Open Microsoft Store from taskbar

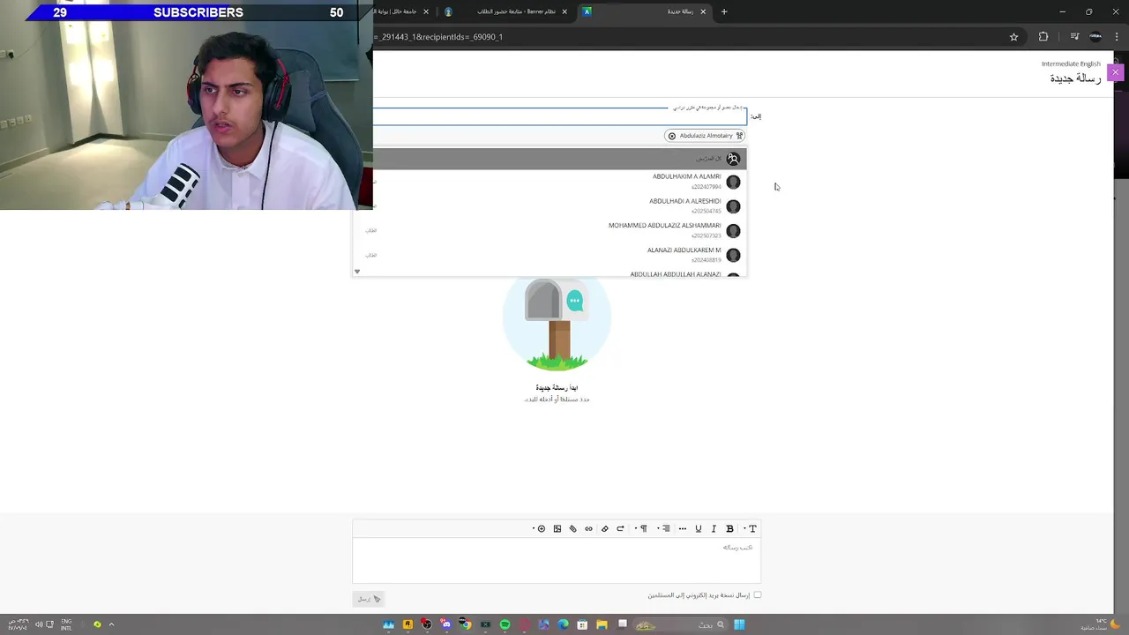(582, 624)
